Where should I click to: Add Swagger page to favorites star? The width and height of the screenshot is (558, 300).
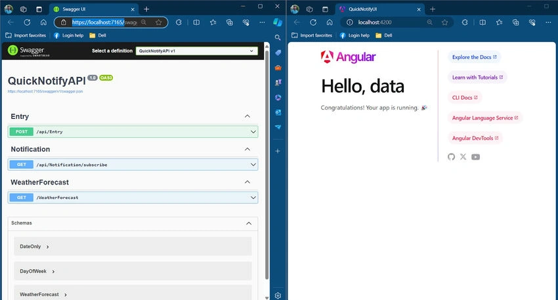point(159,22)
